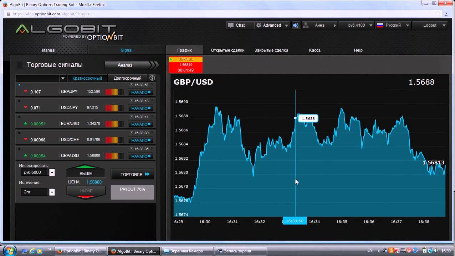Switch to the Manual tab
Image resolution: width=455 pixels, height=256 pixels.
coord(49,50)
